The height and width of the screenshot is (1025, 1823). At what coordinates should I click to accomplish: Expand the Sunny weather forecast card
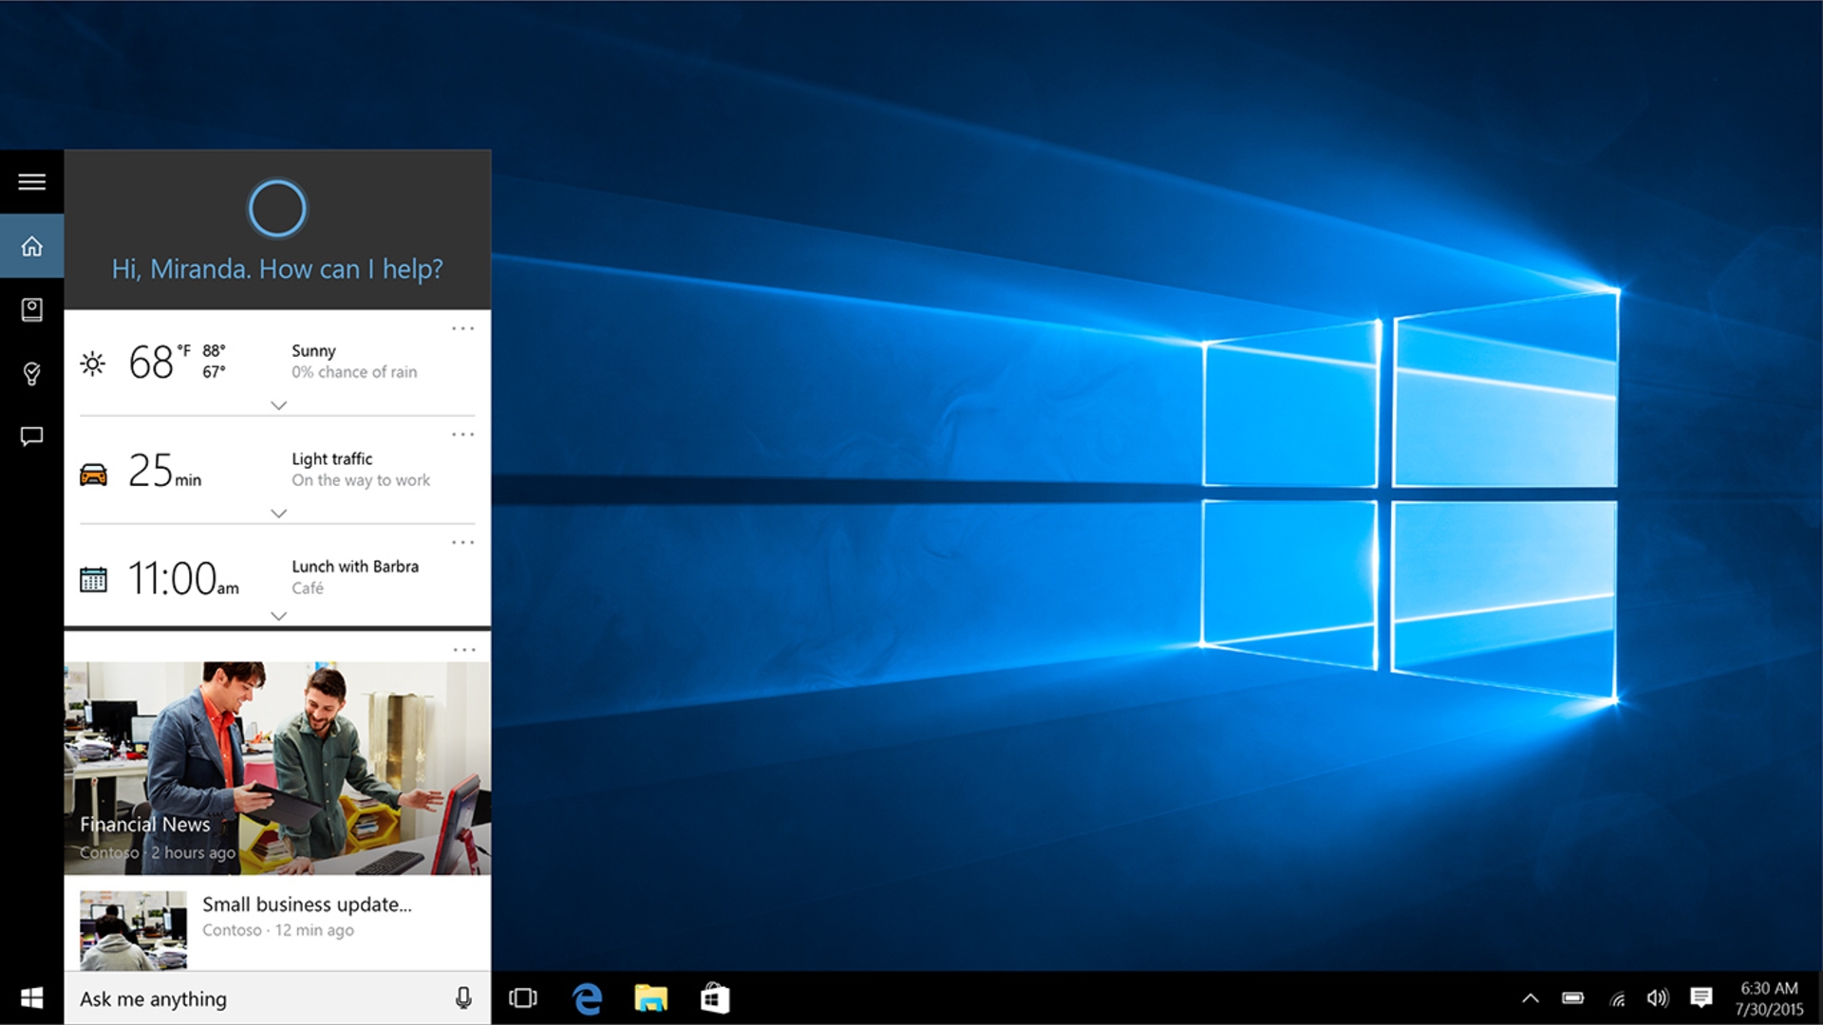pos(277,405)
